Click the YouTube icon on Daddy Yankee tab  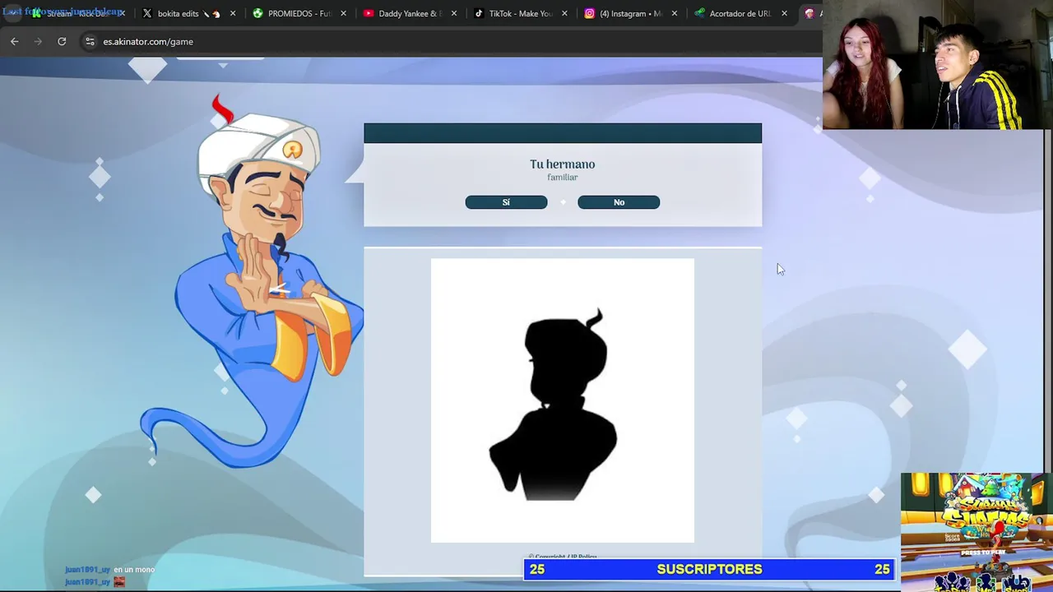(x=369, y=13)
